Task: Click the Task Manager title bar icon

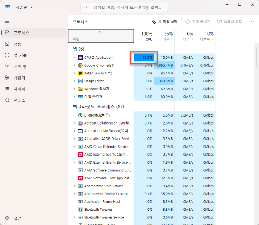Action: 7,7
